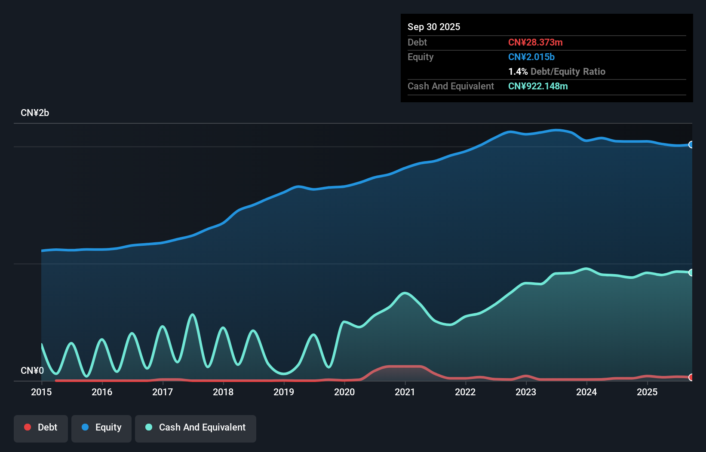Viewport: 706px width, 452px height.
Task: Click the teal Cash value in tooltip
Action: point(538,86)
